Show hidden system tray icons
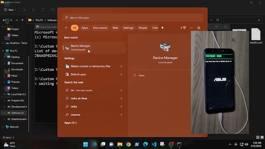Viewport: 265px width, 149px height. (230, 144)
